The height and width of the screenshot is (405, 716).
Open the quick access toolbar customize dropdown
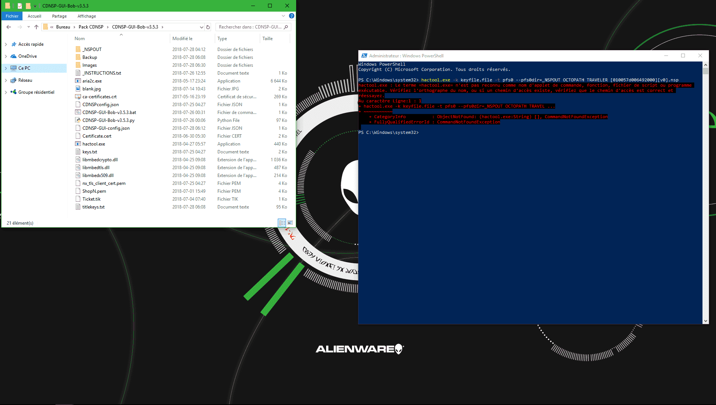coord(35,6)
